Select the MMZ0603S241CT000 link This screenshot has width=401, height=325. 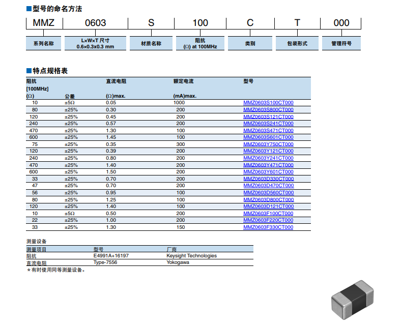(268, 124)
